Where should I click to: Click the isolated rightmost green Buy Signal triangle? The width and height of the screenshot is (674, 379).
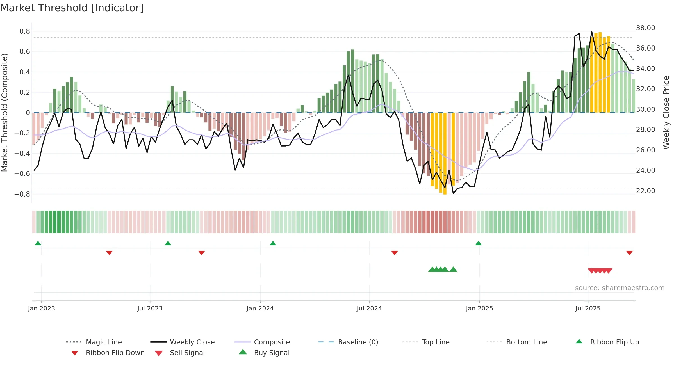(x=453, y=270)
